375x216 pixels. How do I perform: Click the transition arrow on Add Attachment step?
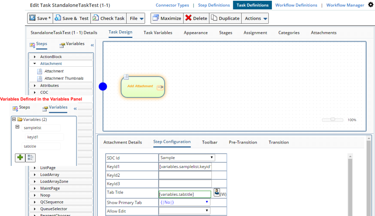(x=160, y=87)
